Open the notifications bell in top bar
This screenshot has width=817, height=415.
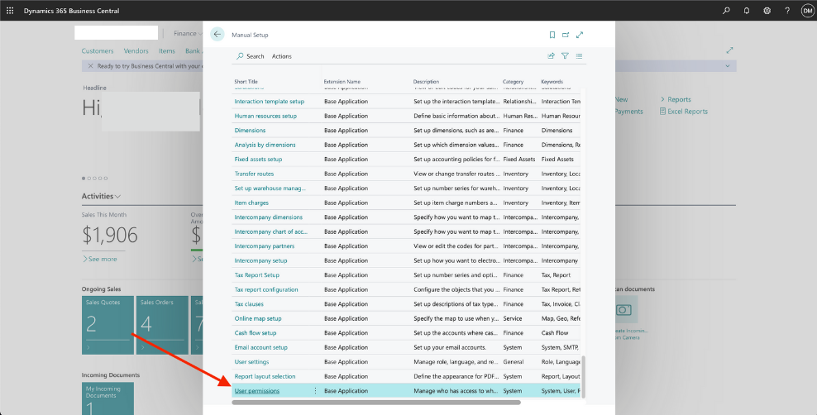[x=747, y=11]
